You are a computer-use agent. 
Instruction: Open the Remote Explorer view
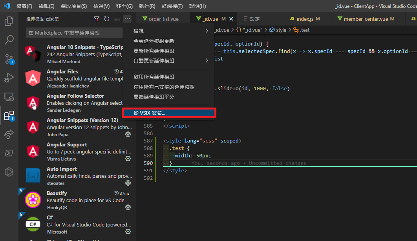(x=9, y=97)
